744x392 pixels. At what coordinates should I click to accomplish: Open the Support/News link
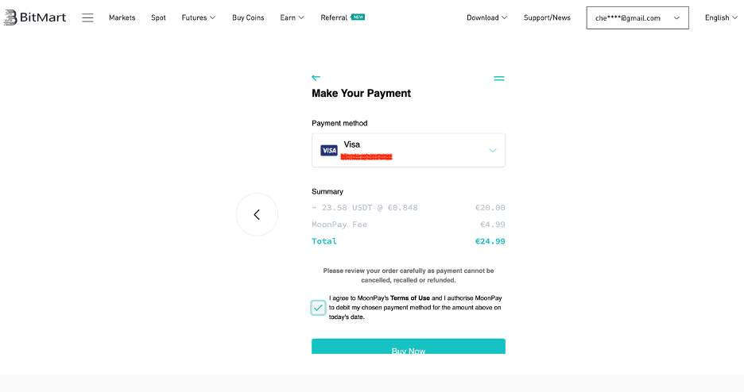tap(547, 17)
